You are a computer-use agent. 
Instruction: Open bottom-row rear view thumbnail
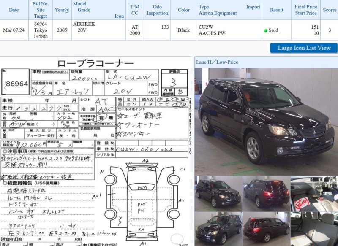pos(266,228)
